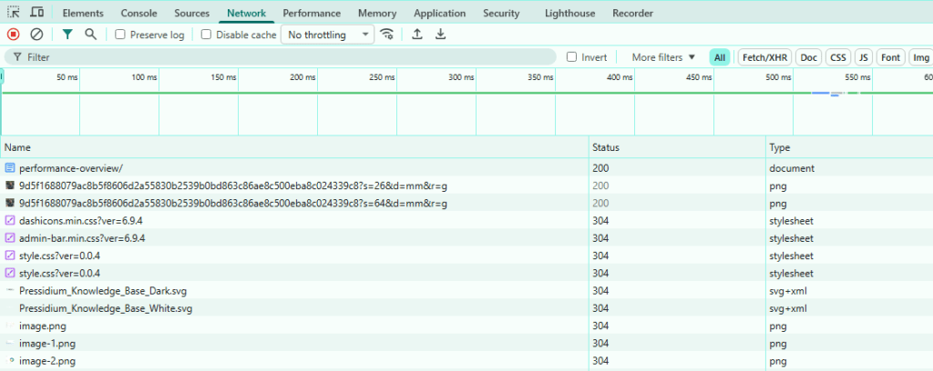Filter requests by JS type
This screenshot has width=933, height=371.
[x=864, y=57]
